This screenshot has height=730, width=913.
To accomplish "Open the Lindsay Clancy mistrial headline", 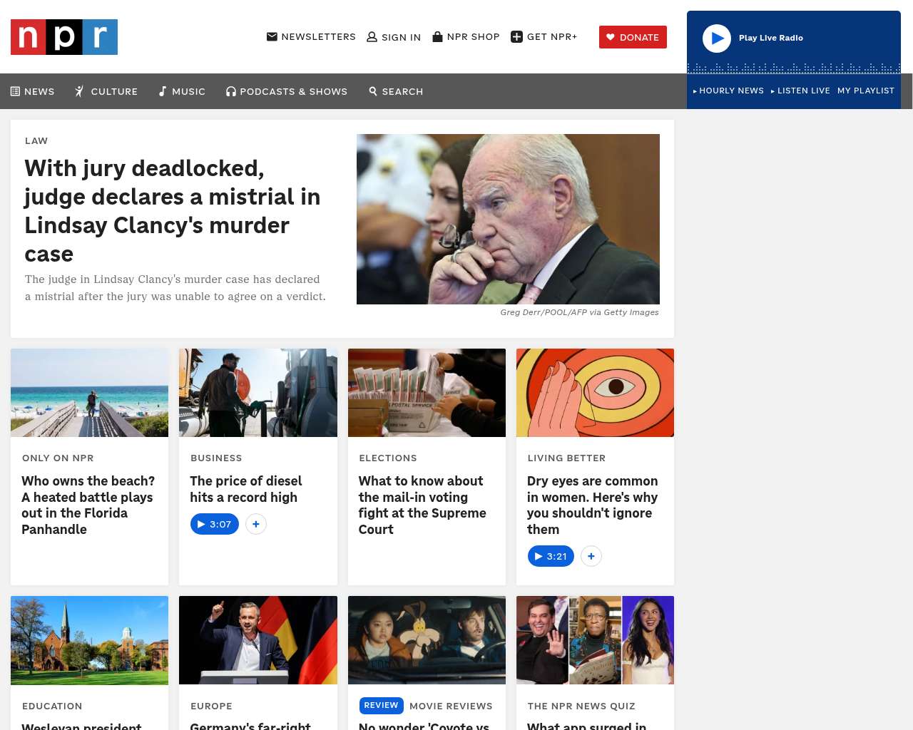I will point(173,210).
